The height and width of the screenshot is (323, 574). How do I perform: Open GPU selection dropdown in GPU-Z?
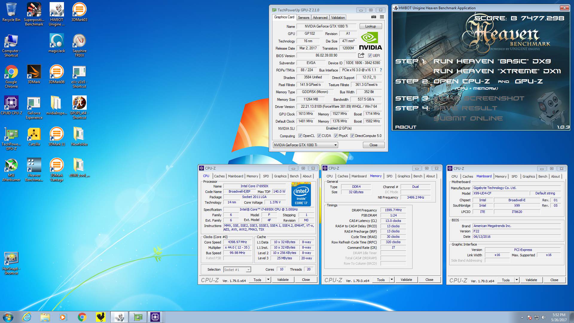pos(305,145)
